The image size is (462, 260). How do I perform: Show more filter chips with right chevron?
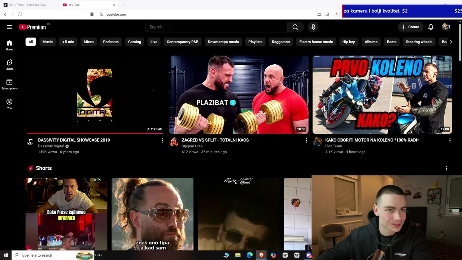point(450,42)
